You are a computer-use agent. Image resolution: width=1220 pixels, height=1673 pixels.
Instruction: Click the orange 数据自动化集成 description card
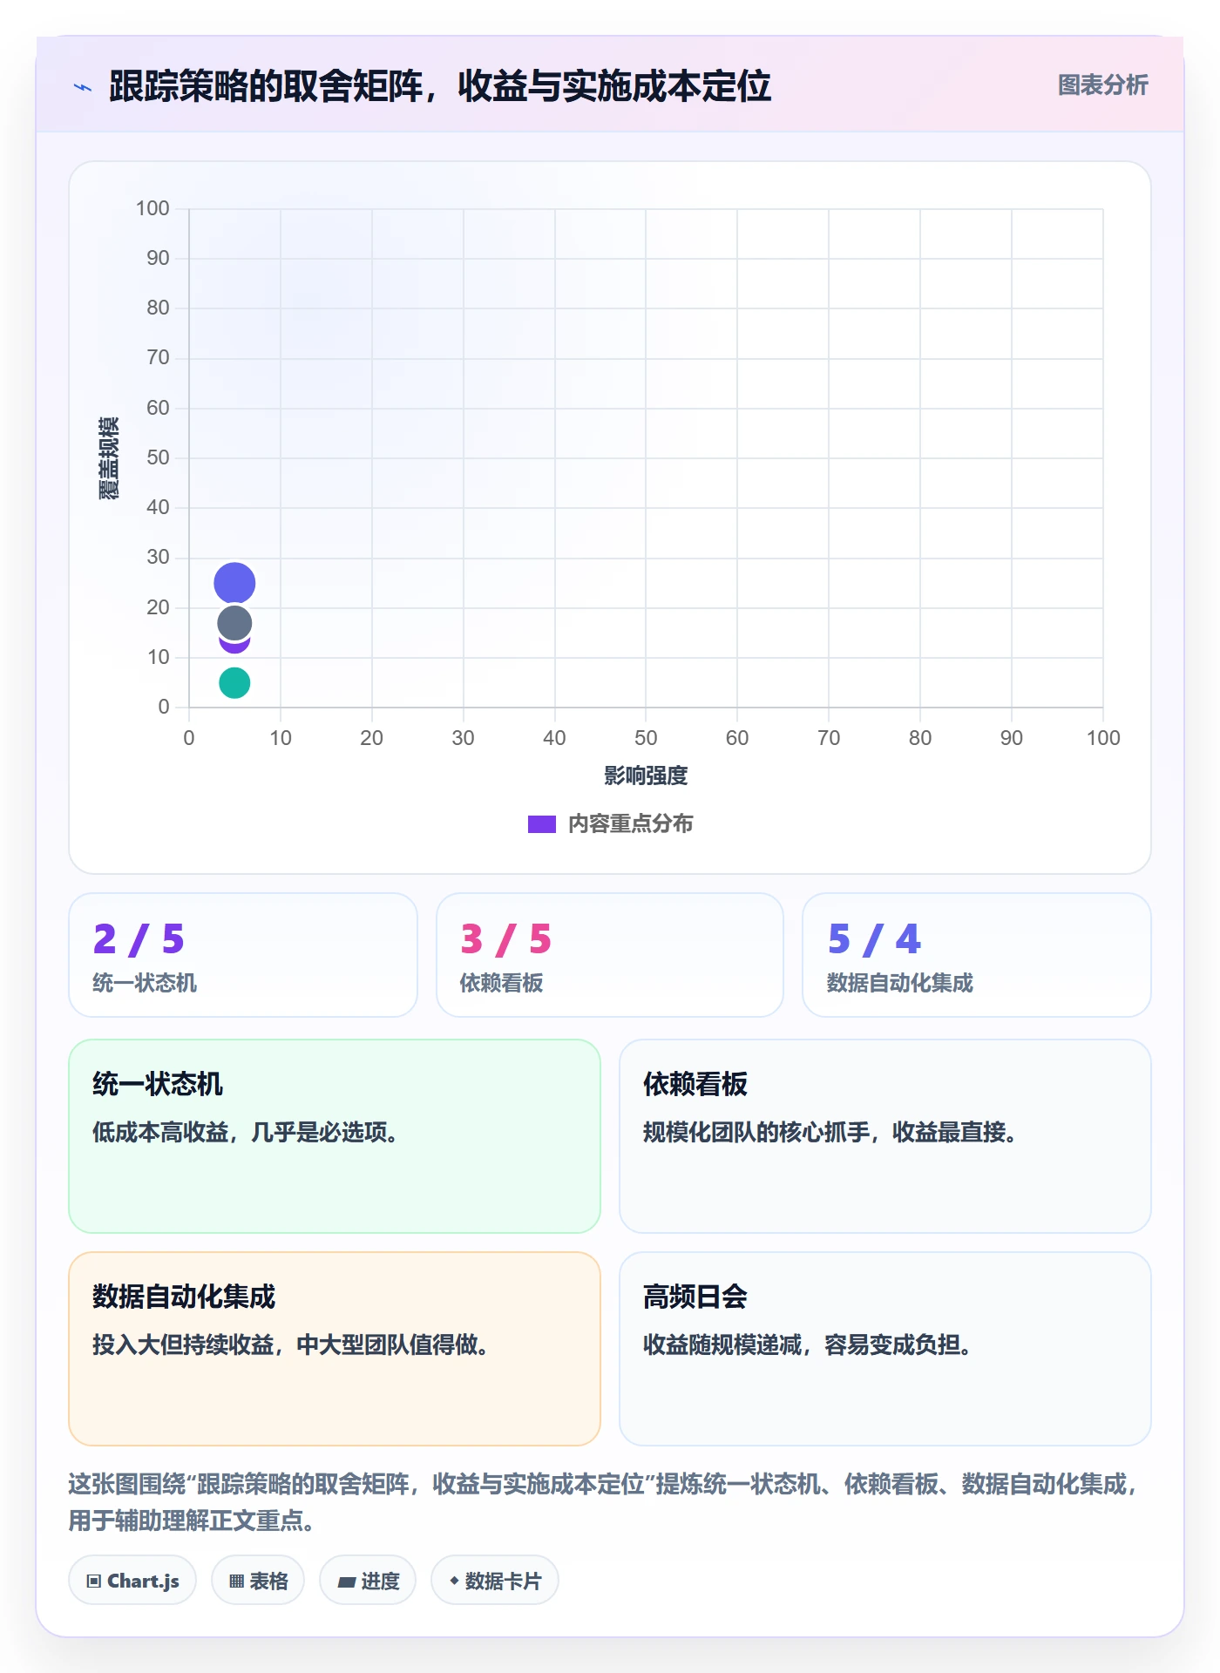pyautogui.click(x=335, y=1349)
